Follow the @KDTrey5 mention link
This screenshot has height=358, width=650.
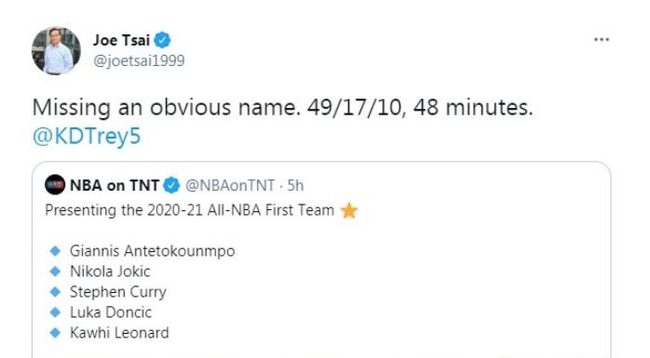[87, 136]
